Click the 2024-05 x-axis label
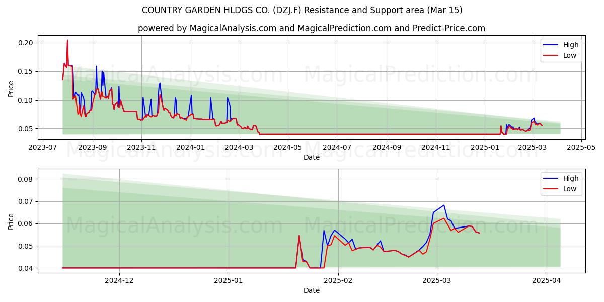The image size is (604, 302). [x=288, y=147]
